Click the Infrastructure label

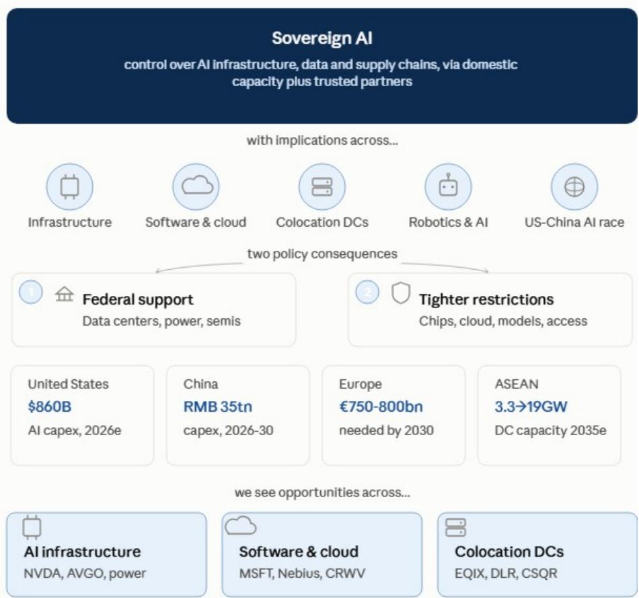[70, 222]
